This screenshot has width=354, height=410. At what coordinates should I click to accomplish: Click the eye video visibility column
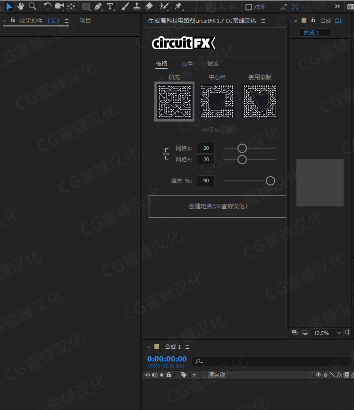point(148,375)
